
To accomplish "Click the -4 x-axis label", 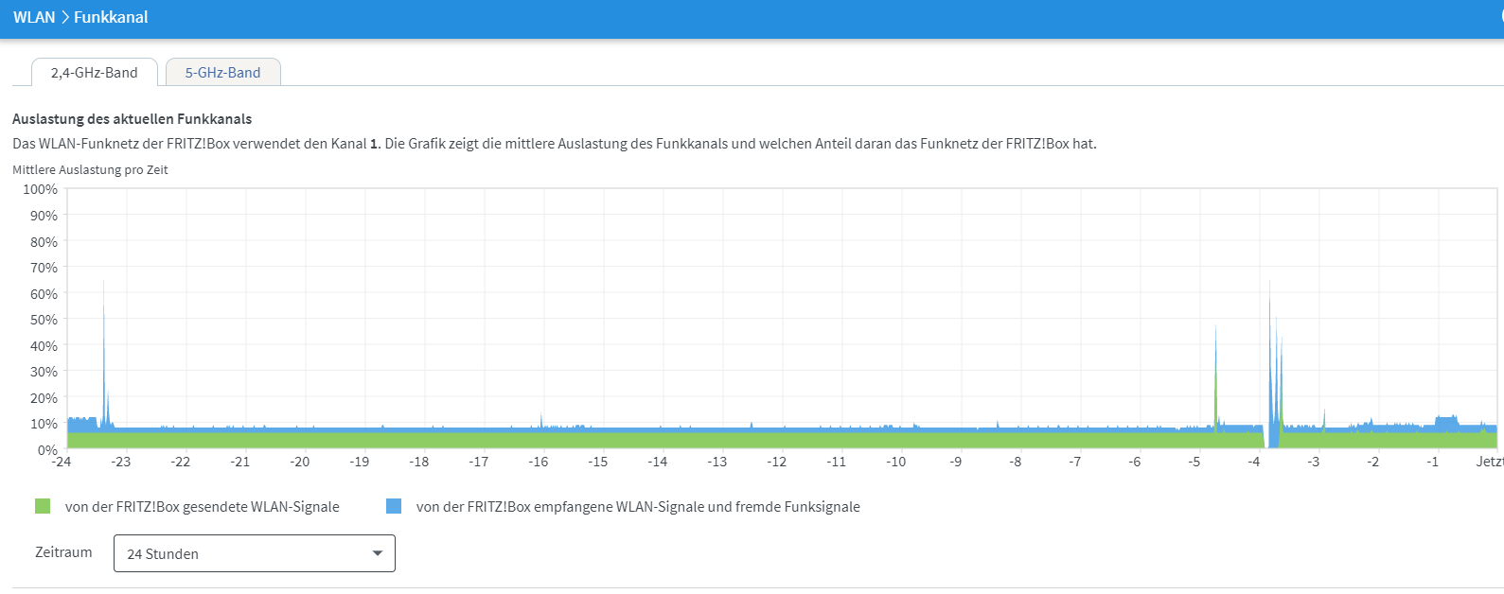I will [x=1254, y=462].
